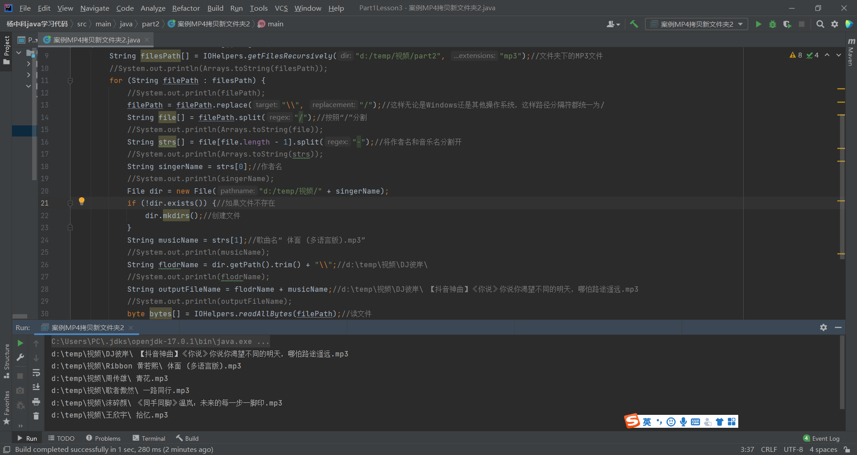Image resolution: width=857 pixels, height=455 pixels.
Task: Open the Analyze menu
Action: pos(153,8)
